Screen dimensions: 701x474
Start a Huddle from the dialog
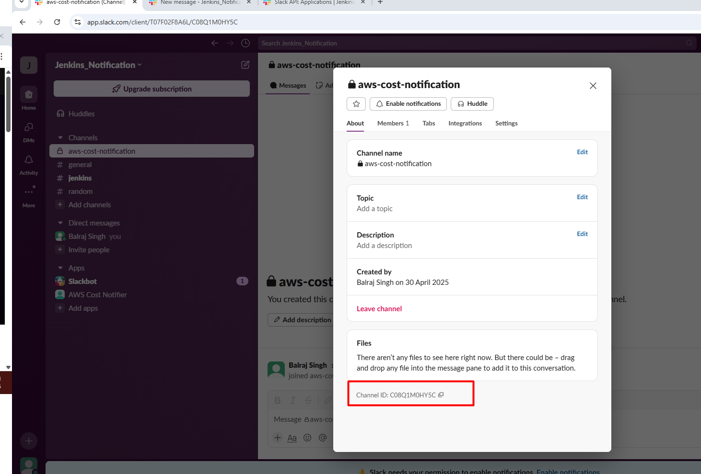[472, 104]
